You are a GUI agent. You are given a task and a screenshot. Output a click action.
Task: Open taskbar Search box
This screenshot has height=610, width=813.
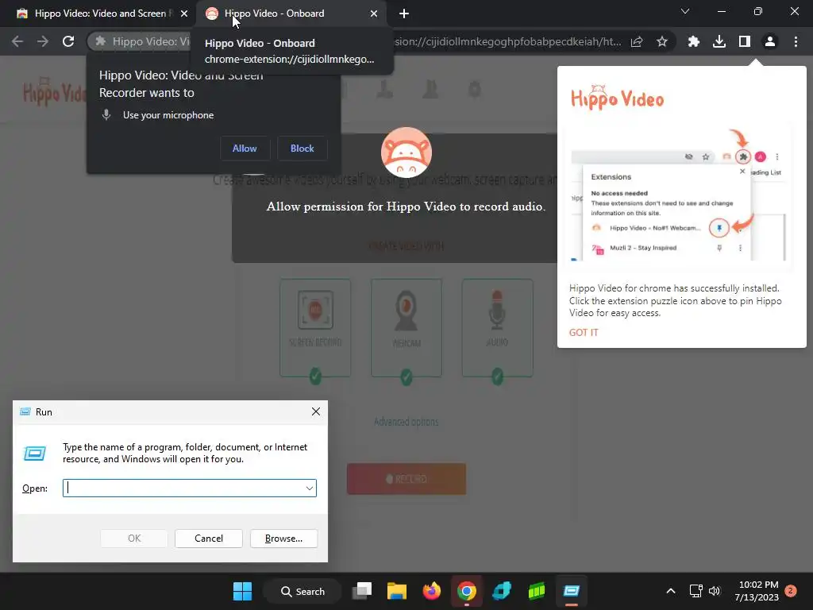pos(302,591)
